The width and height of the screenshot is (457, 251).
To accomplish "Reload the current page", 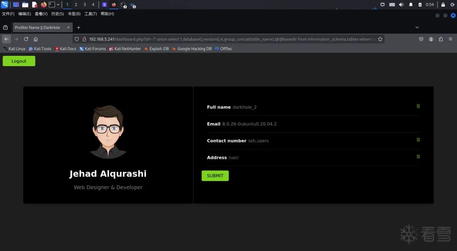I will click(26, 39).
